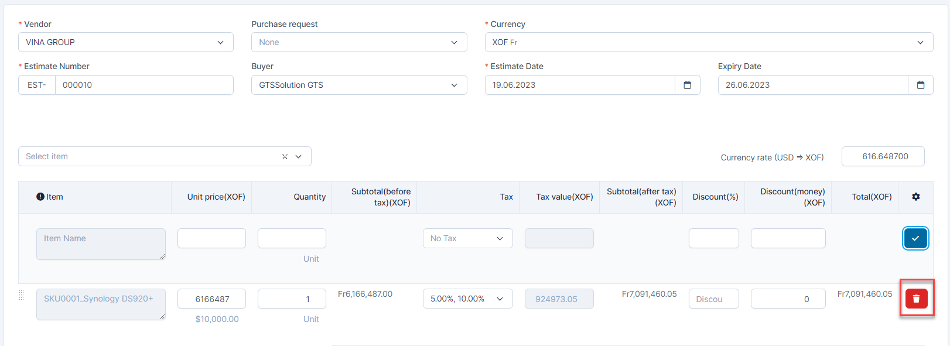The height and width of the screenshot is (346, 950).
Task: Click the currency rate field 616.648700
Action: pos(883,156)
